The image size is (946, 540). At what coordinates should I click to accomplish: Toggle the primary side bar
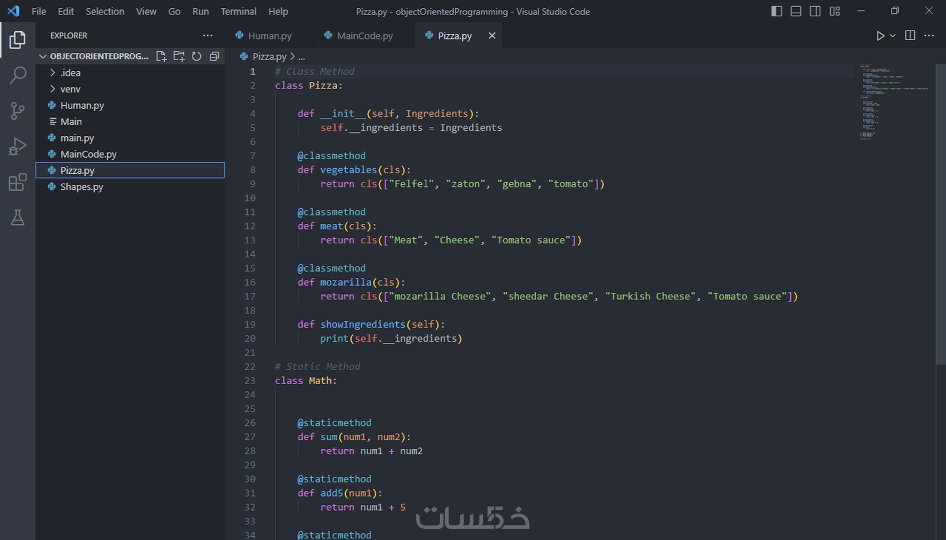(x=777, y=11)
